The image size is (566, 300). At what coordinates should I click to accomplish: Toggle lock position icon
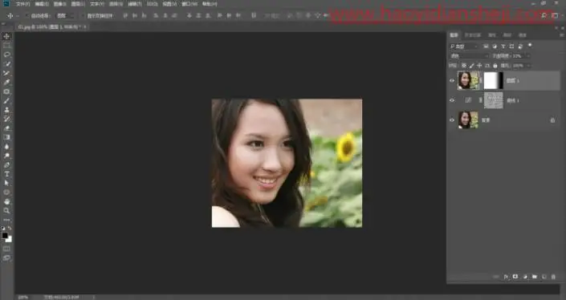click(479, 66)
